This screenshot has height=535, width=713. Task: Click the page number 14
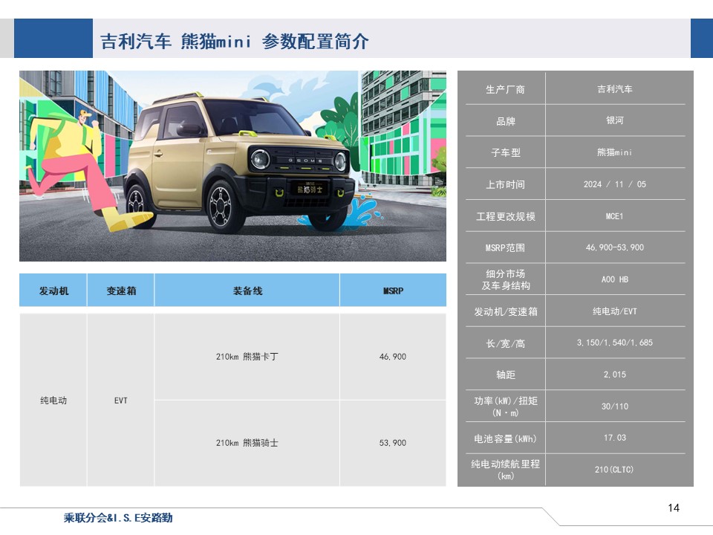(674, 508)
